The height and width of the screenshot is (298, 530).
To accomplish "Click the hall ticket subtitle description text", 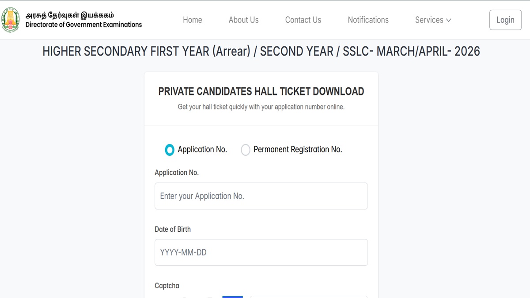I will (x=261, y=107).
